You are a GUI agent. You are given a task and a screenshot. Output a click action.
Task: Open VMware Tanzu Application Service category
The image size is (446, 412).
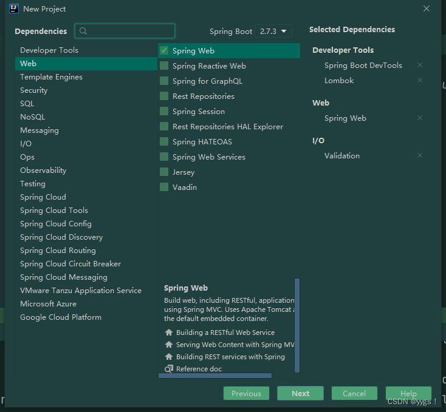(x=86, y=291)
